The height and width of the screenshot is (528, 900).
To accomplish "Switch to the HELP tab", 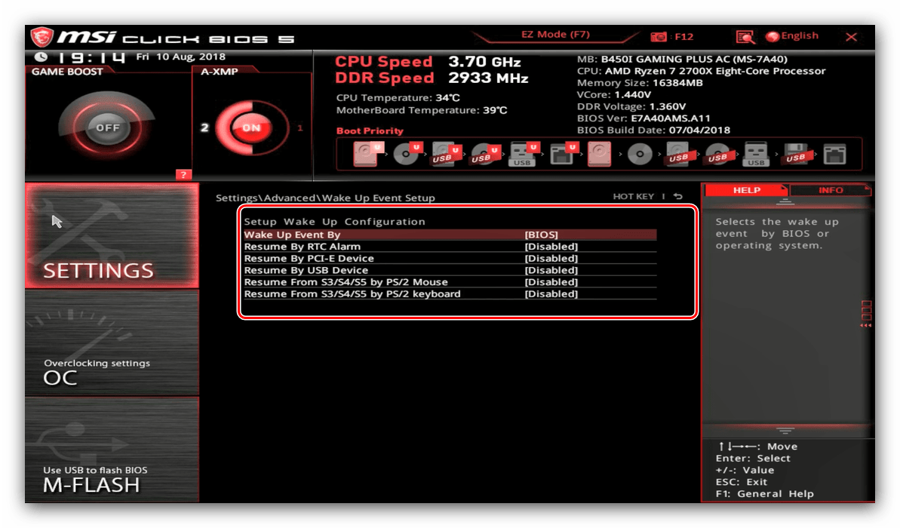I will [746, 190].
